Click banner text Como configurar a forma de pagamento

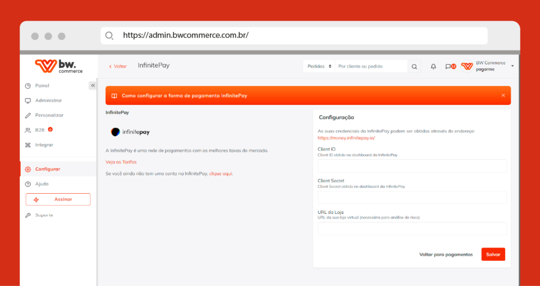point(185,96)
